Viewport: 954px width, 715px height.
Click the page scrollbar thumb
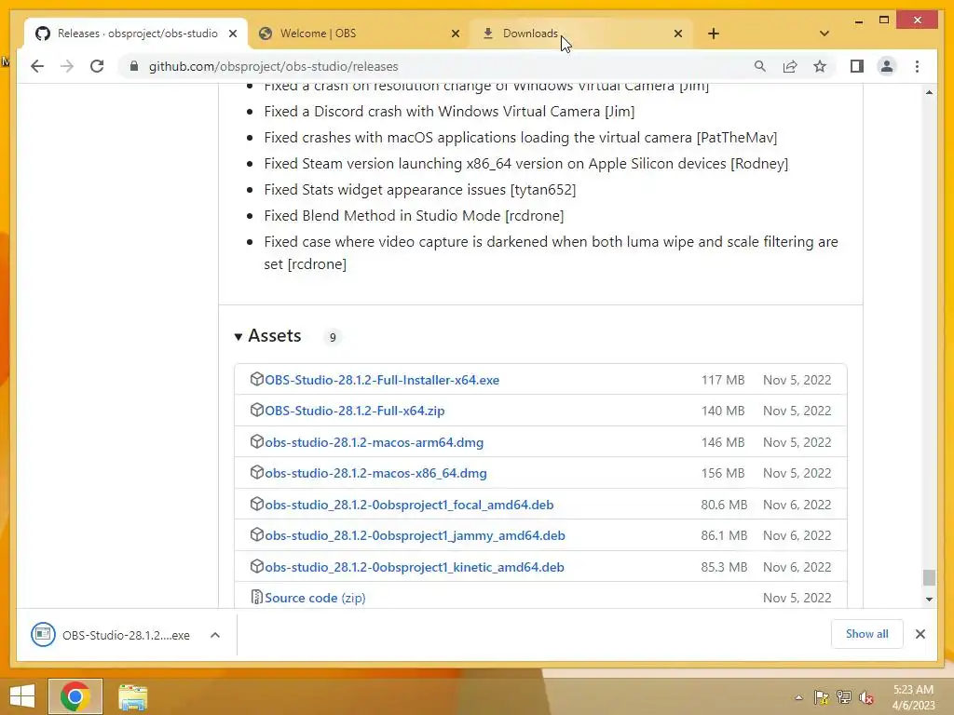point(929,577)
